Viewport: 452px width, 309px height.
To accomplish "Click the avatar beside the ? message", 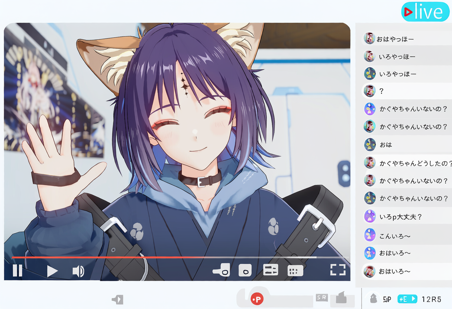I will [369, 91].
